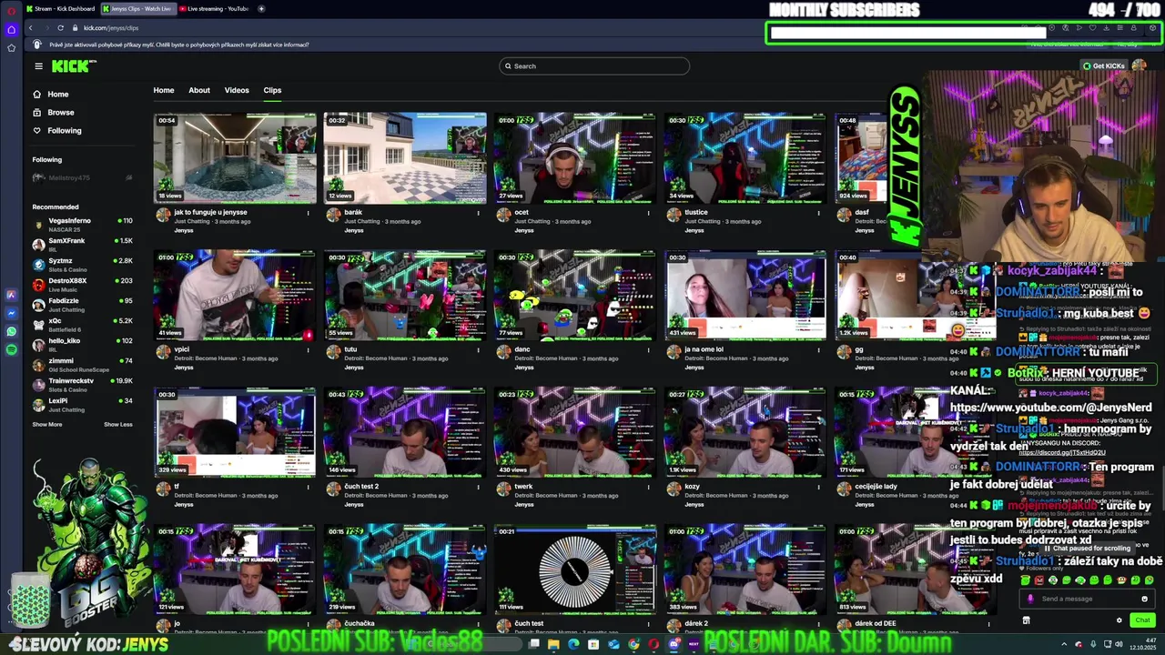Show hidden icons in system tray
The height and width of the screenshot is (655, 1165).
click(1064, 644)
